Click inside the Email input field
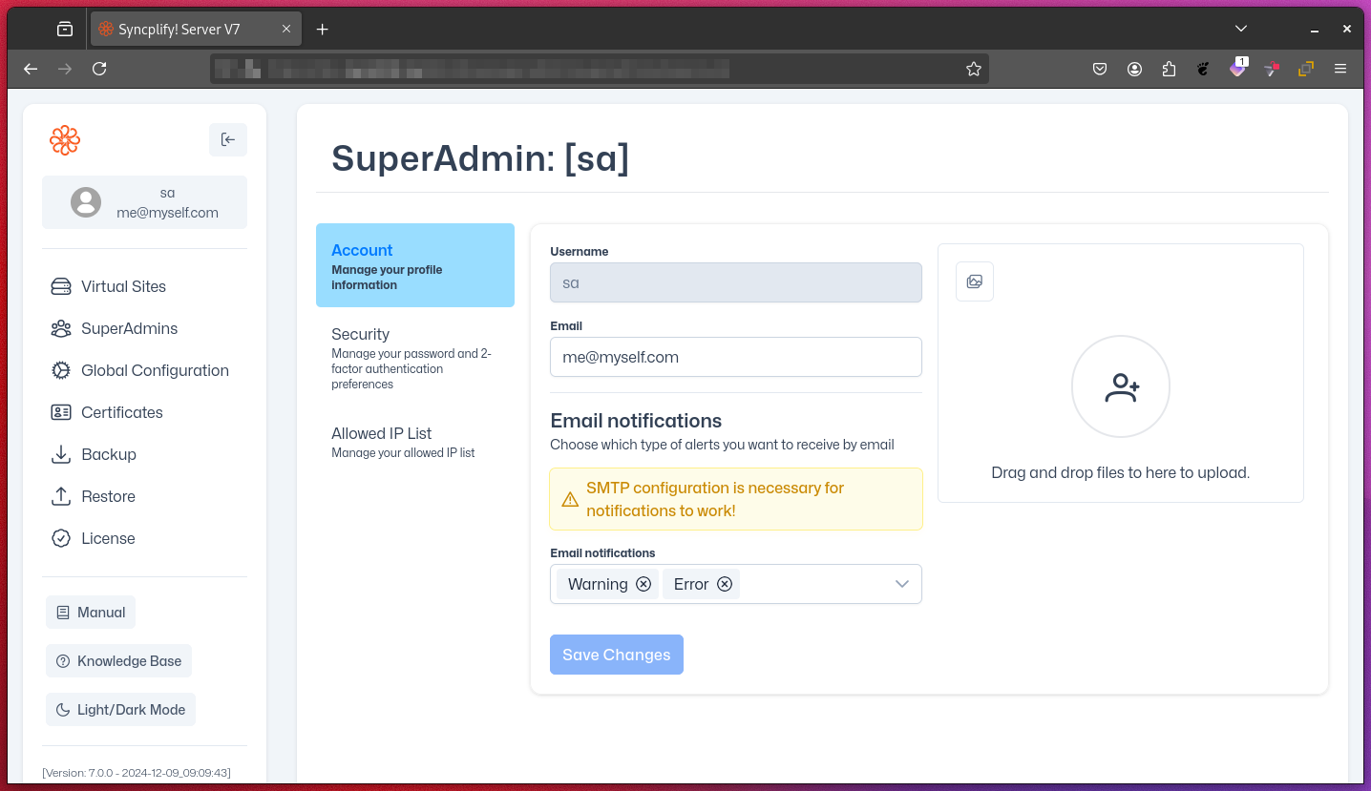The height and width of the screenshot is (791, 1371). click(x=735, y=357)
